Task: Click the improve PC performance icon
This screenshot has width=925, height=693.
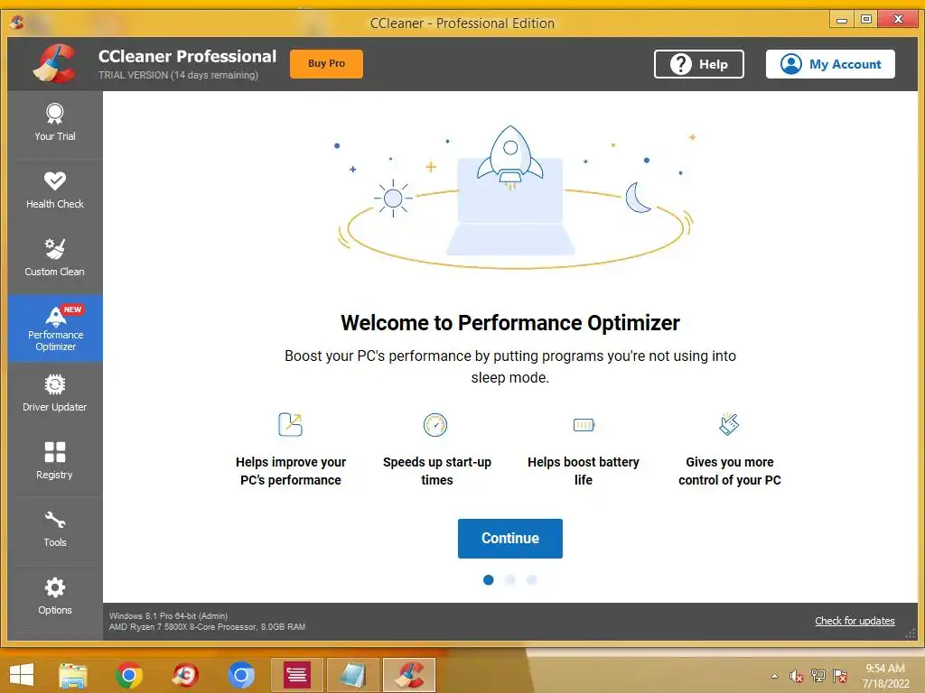Action: [x=290, y=424]
